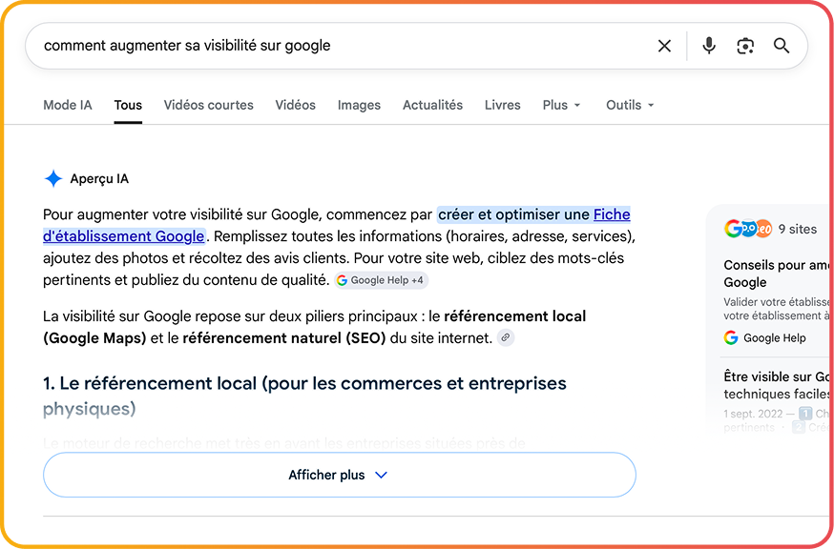Image resolution: width=834 pixels, height=549 pixels.
Task: Follow the Fiche d'établissement Google link
Action: pos(123,236)
